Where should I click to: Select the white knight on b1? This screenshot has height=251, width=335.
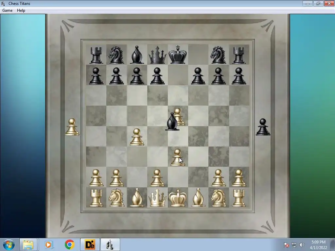tap(116, 198)
